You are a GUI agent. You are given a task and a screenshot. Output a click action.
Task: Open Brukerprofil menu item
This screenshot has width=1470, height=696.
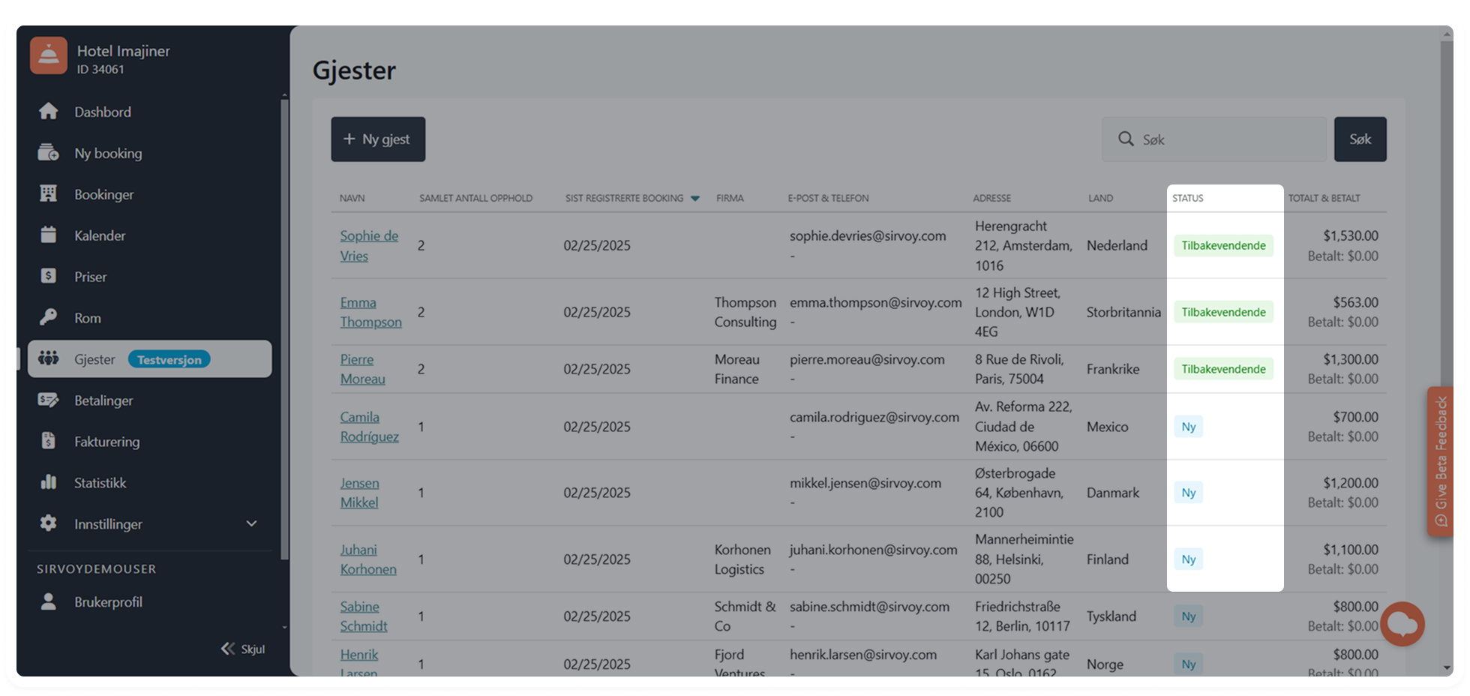tap(108, 602)
